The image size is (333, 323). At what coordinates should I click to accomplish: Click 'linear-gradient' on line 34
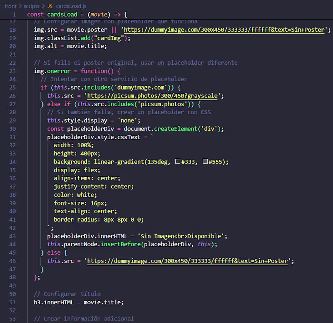click(x=119, y=162)
